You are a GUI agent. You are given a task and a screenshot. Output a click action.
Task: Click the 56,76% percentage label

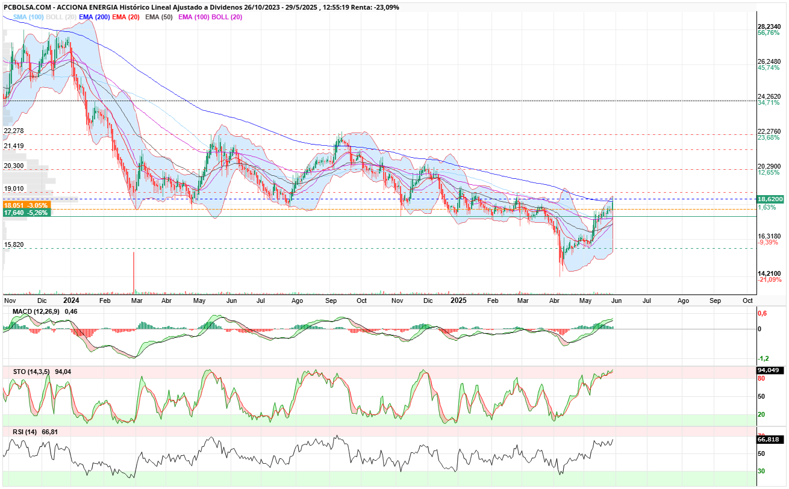(x=768, y=33)
